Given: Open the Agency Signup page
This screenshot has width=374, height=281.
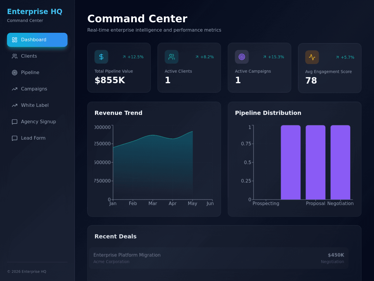Looking at the screenshot, I should (37, 122).
